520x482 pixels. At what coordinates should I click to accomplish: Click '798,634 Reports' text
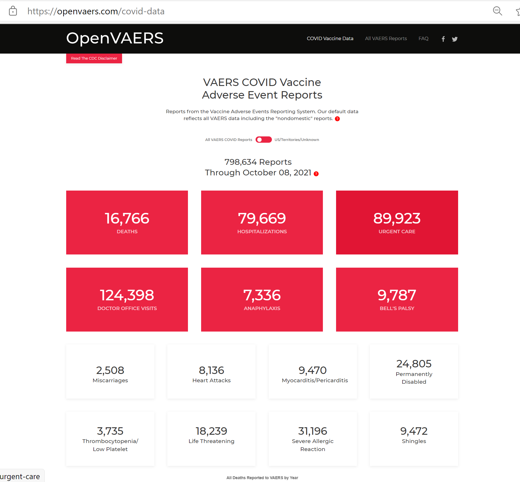click(x=258, y=162)
